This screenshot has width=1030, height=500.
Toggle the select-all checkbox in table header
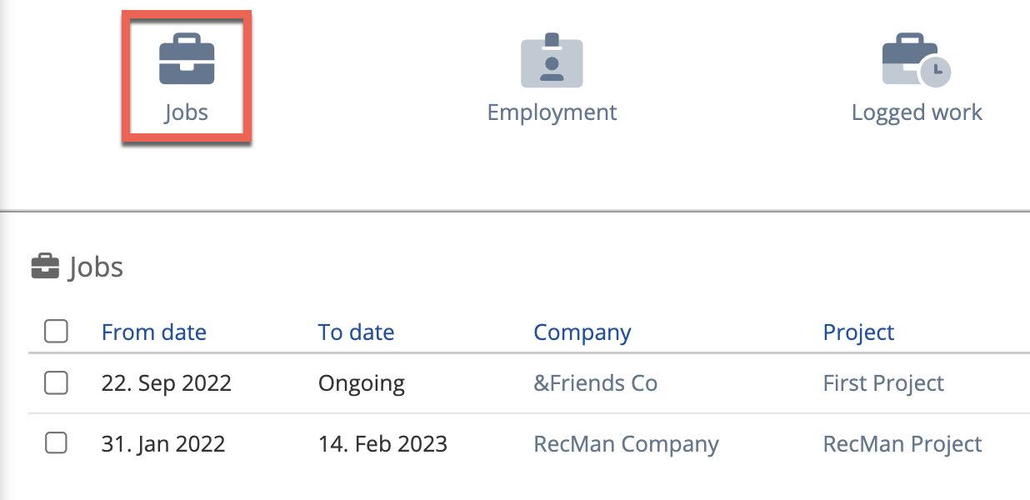coord(56,332)
